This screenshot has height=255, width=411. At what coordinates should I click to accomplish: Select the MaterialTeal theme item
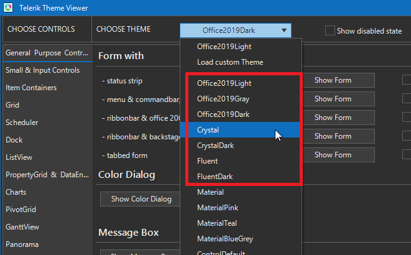[217, 223]
